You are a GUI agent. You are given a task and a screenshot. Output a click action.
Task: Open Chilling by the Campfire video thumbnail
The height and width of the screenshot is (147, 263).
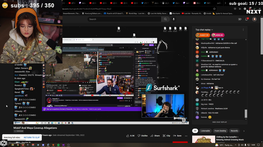click(x=203, y=139)
